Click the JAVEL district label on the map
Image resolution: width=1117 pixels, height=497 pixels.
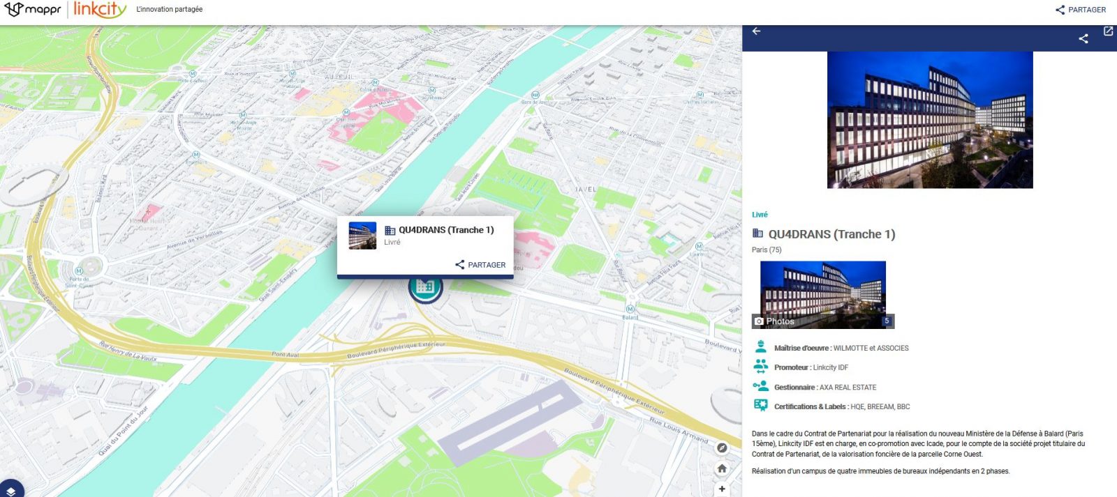coord(586,190)
